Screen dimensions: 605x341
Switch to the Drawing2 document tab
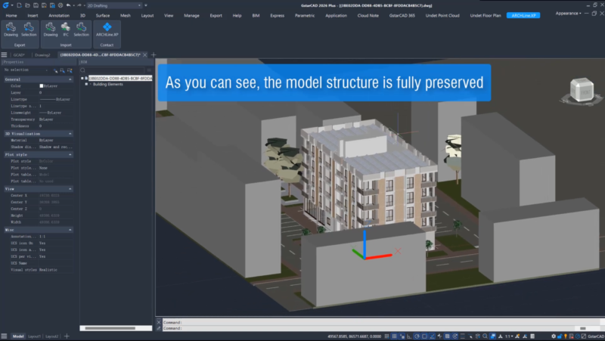point(42,55)
